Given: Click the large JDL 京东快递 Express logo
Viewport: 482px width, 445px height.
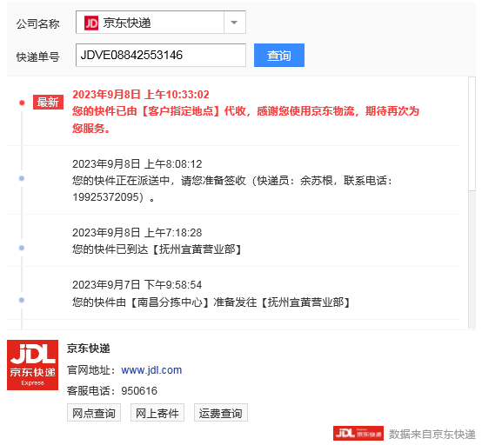Looking at the screenshot, I should [x=32, y=365].
